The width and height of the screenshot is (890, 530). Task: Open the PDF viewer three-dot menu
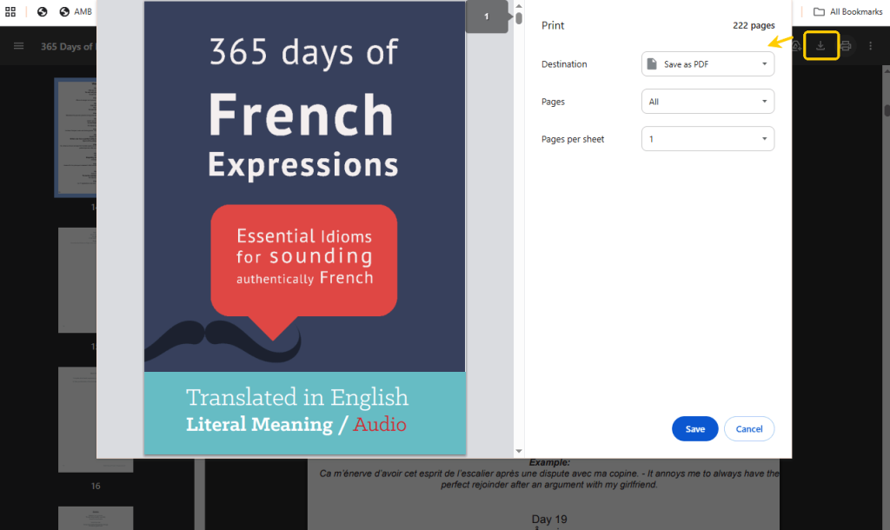[x=871, y=46]
